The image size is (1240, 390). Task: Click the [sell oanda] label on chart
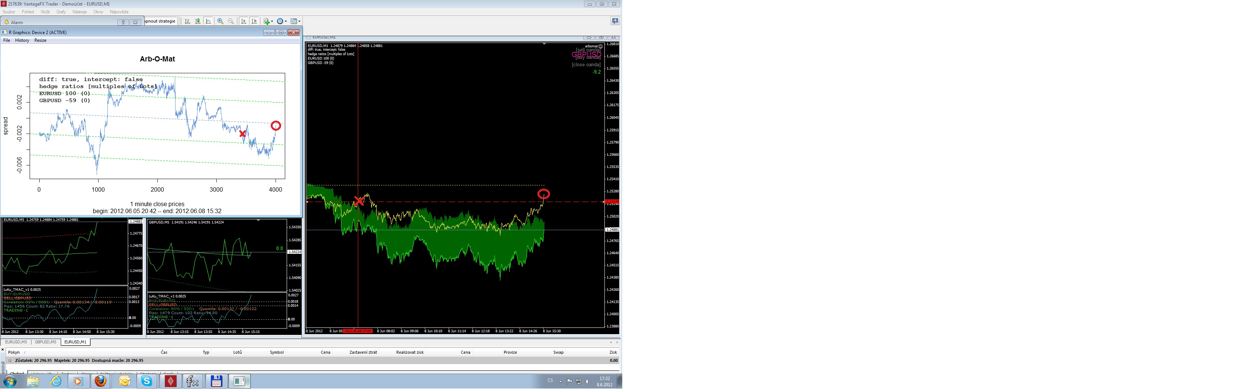point(588,50)
